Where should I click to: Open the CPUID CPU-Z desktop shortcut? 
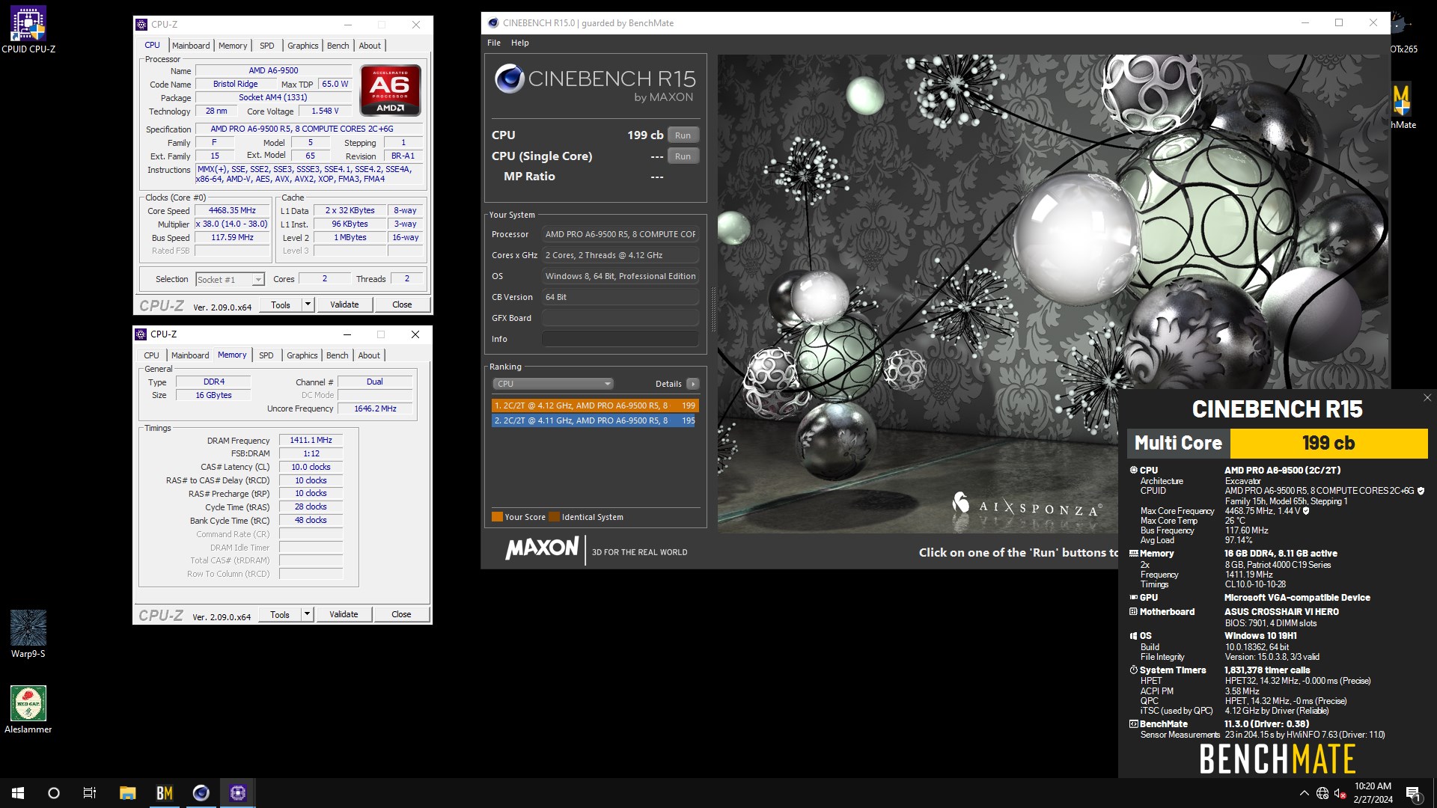pos(28,30)
